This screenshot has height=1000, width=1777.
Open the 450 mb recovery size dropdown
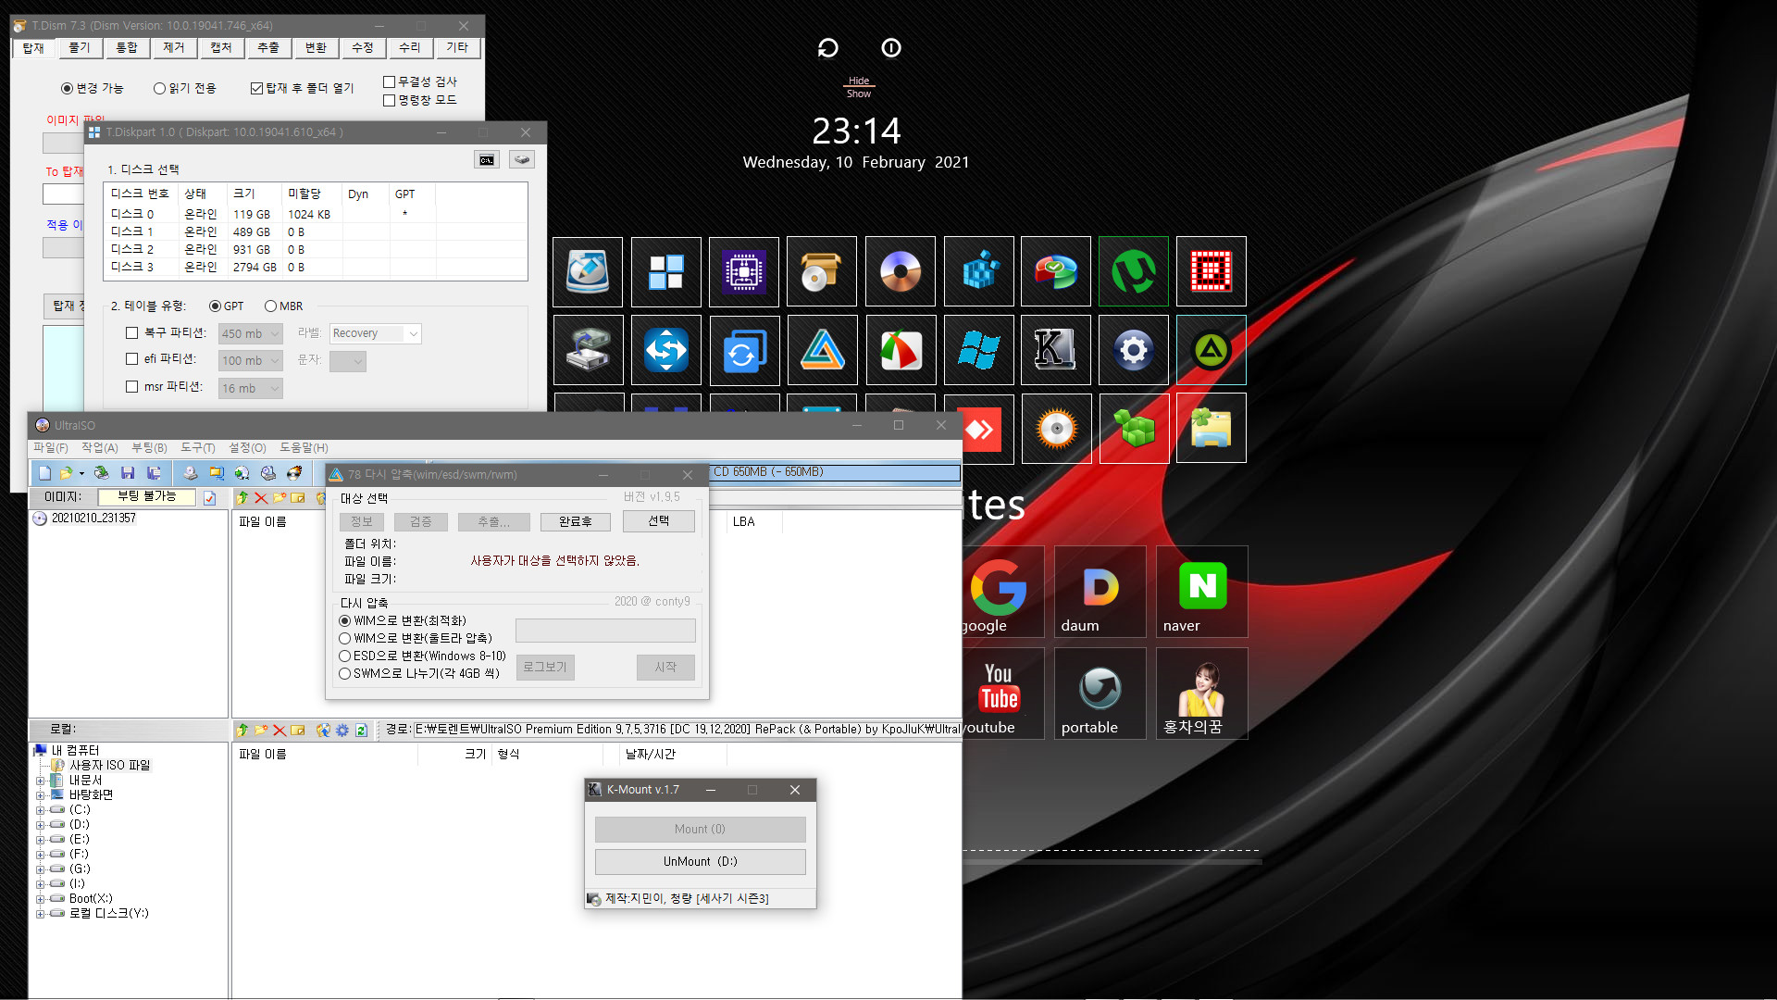250,333
